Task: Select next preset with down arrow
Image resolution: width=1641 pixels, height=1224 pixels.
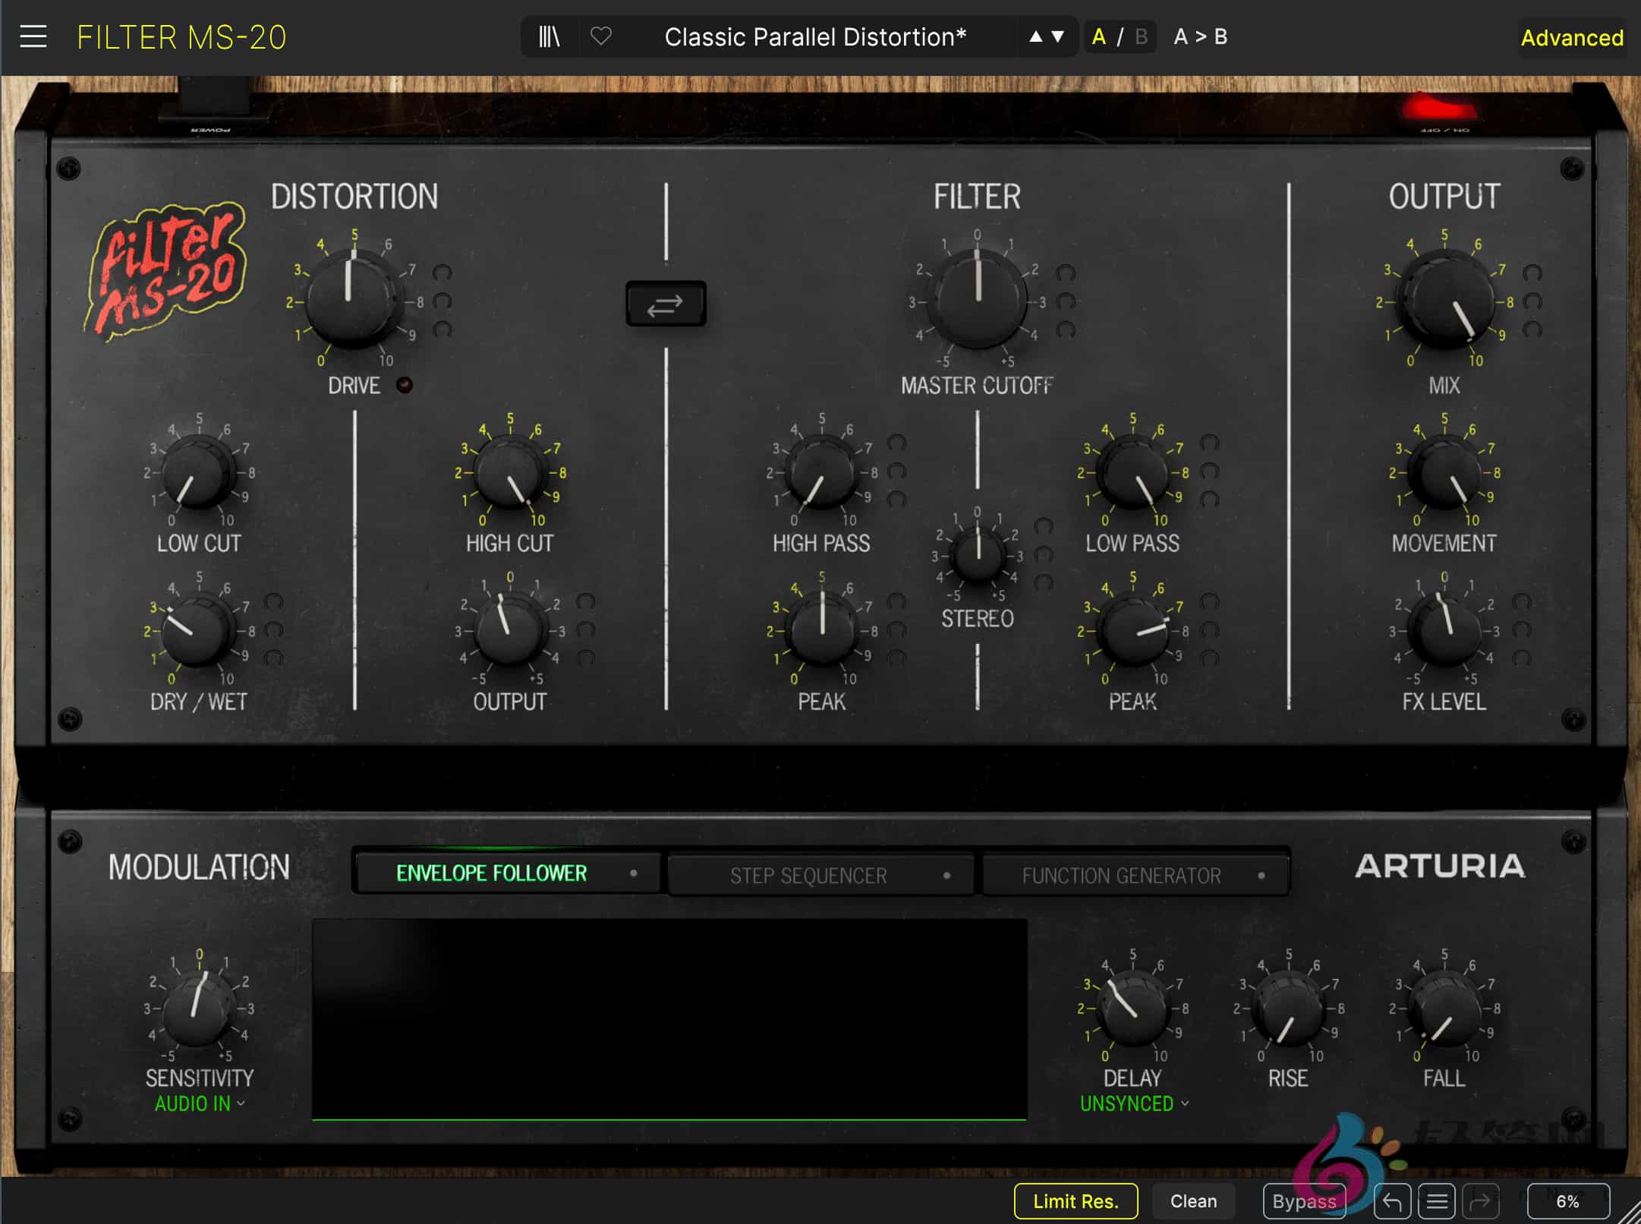Action: point(1058,36)
